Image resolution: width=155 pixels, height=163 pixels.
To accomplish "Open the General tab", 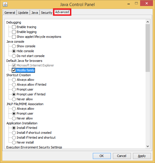I will pos(10,13).
